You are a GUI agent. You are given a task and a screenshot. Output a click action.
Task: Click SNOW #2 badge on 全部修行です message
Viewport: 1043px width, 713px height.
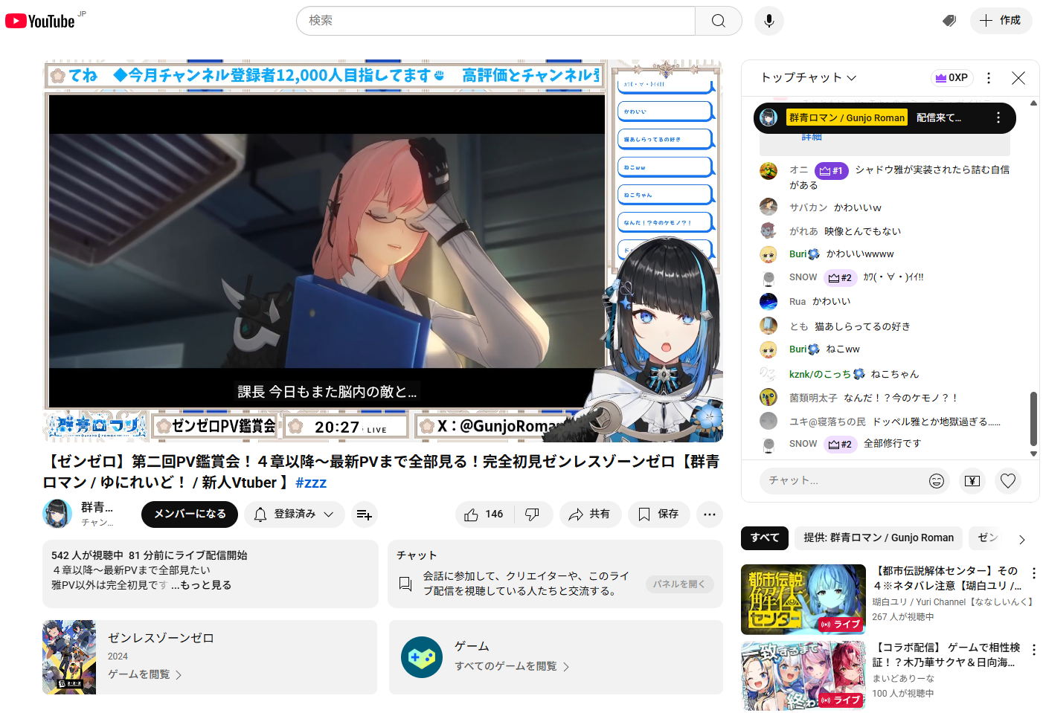coord(841,444)
